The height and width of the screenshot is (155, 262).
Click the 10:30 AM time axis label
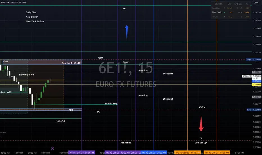click(5, 153)
